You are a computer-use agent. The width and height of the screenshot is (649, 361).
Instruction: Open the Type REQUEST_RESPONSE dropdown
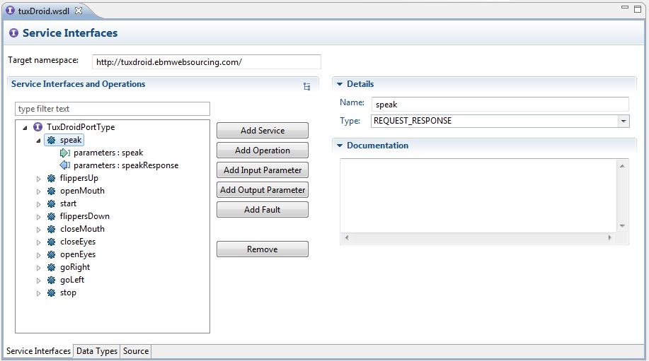[623, 121]
